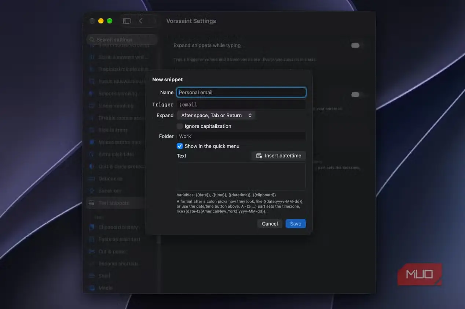This screenshot has height=309, width=465.
Task: Focus the Trigger field showing ;email
Action: click(241, 105)
